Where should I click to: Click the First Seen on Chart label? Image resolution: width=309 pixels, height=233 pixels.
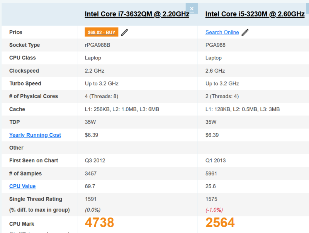pos(34,160)
